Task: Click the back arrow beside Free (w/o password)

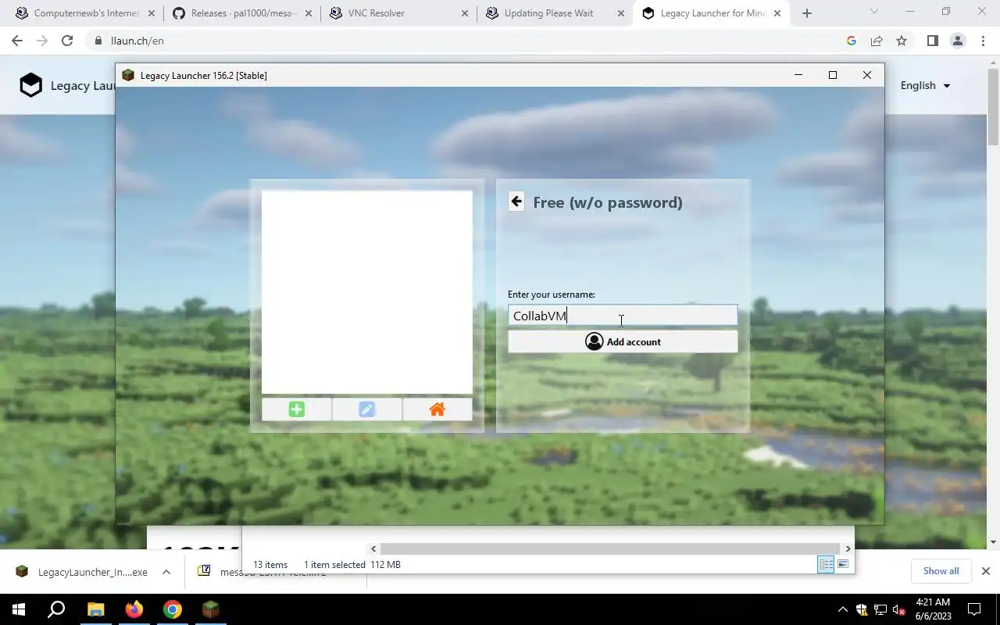Action: click(x=516, y=202)
